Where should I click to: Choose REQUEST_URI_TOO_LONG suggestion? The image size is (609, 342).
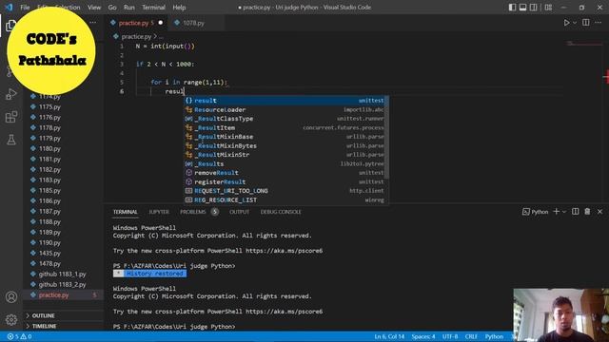285,191
